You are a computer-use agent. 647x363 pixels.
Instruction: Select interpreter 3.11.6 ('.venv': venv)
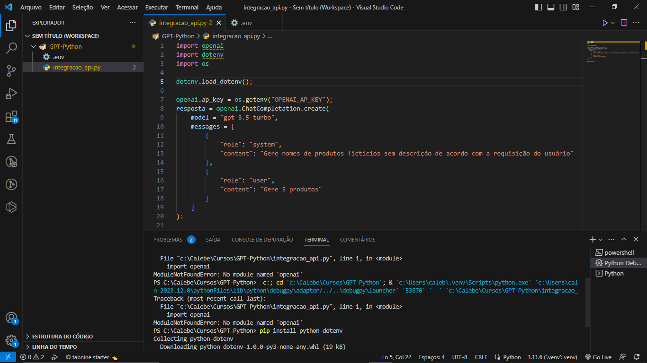(x=552, y=357)
